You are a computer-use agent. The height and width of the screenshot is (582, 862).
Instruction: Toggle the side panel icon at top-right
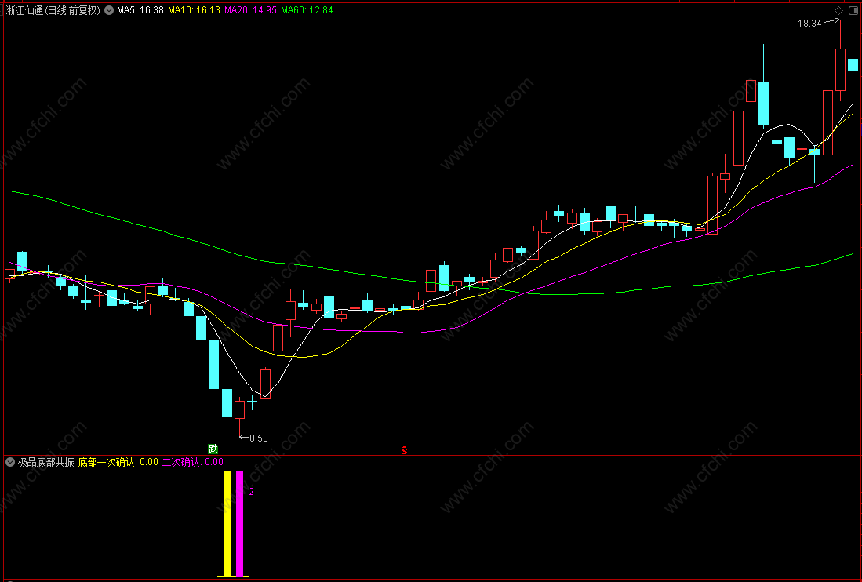853,10
